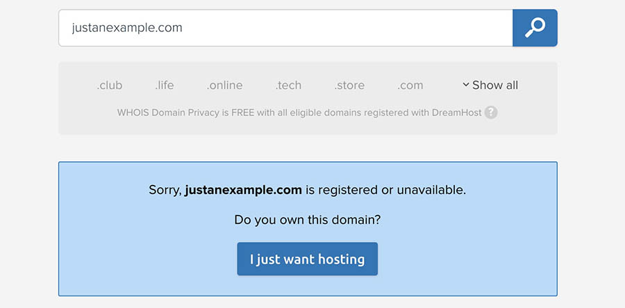Expand the Show all domain extensions list
Image resolution: width=625 pixels, height=308 pixels.
pos(494,86)
